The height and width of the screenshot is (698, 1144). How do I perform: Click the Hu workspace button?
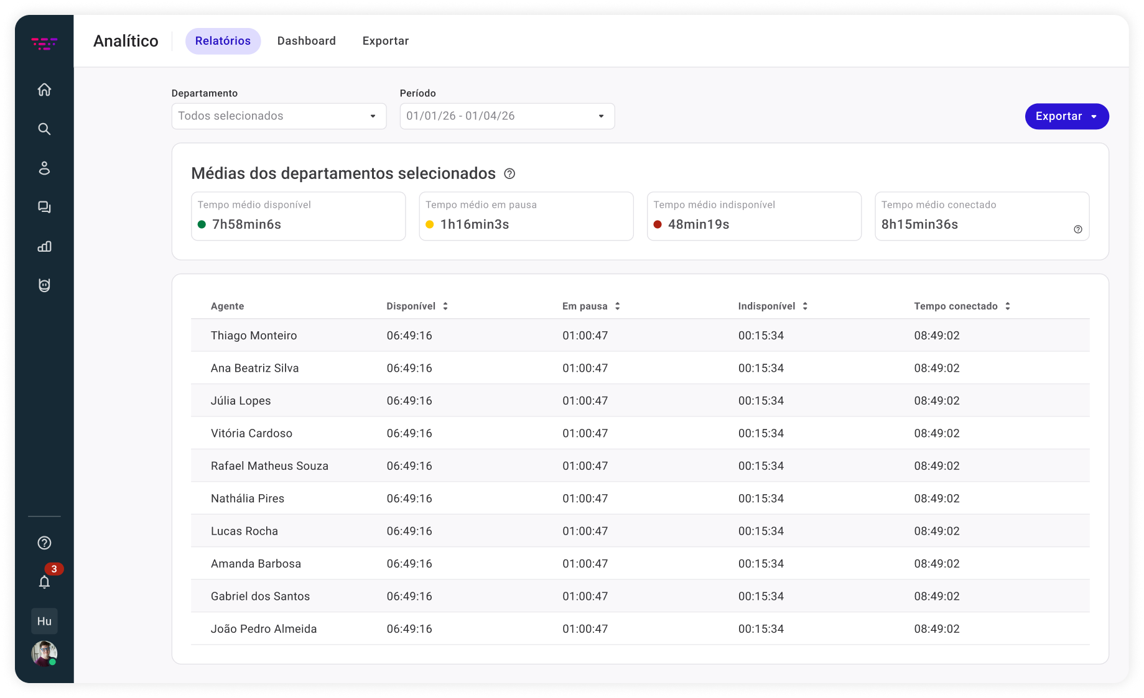[x=44, y=621]
